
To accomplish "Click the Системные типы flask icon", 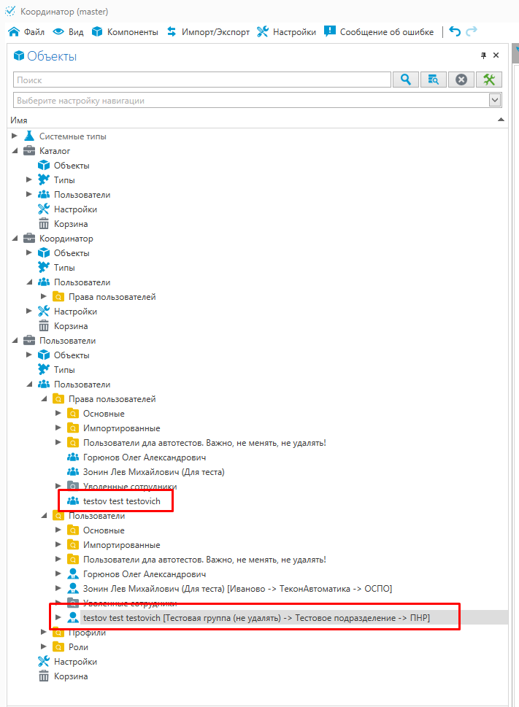I will tap(29, 136).
